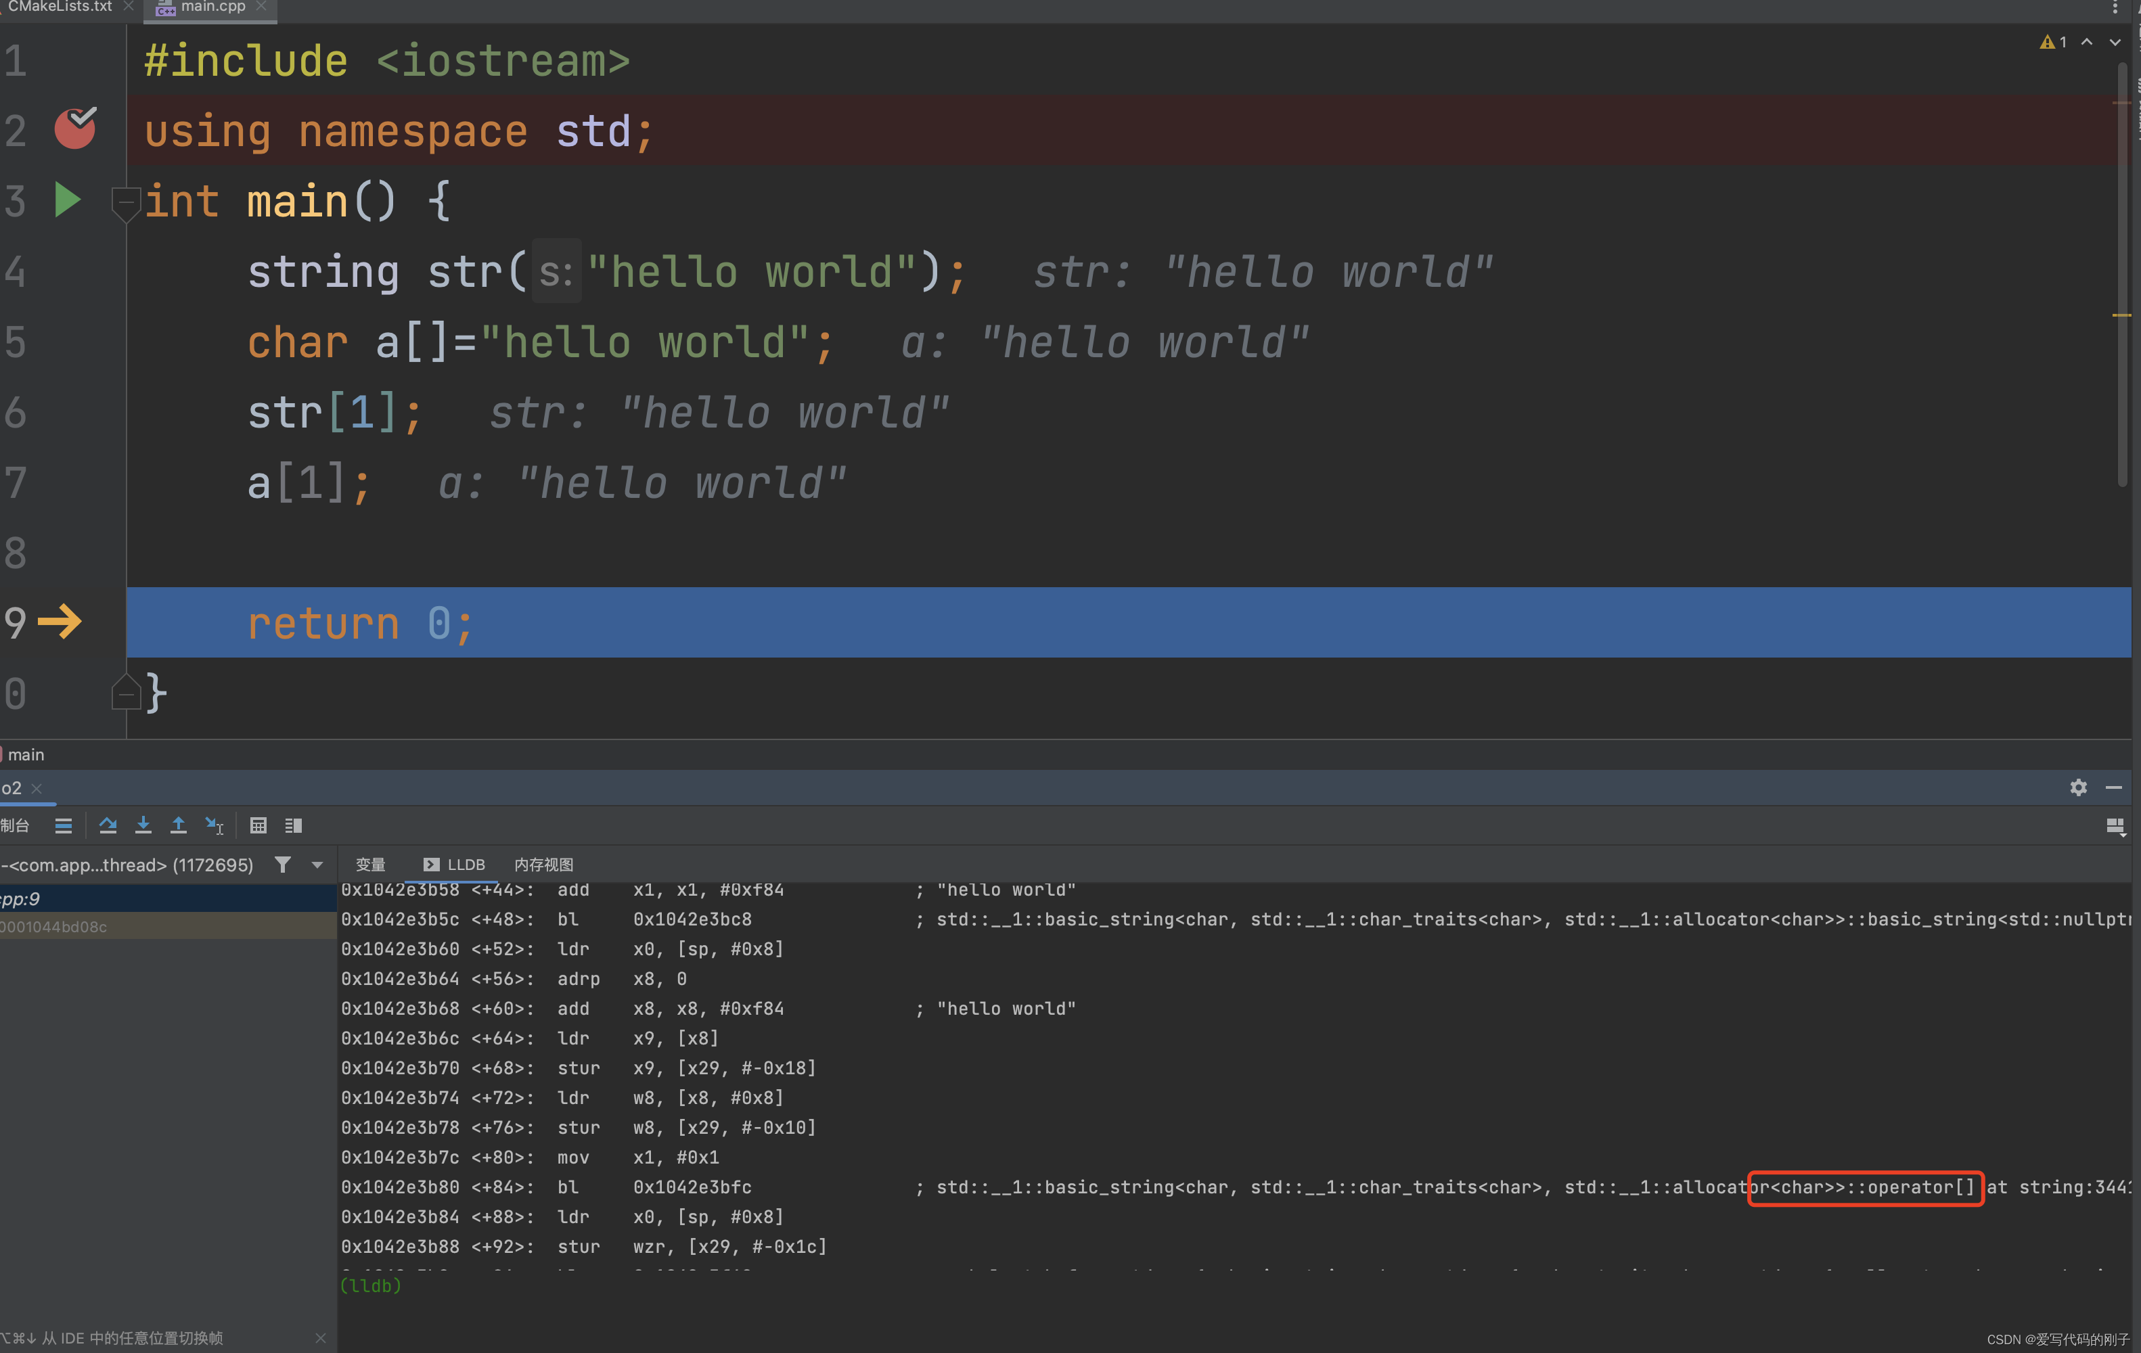Click Show Execution Point icon
The height and width of the screenshot is (1353, 2141).
tap(63, 826)
